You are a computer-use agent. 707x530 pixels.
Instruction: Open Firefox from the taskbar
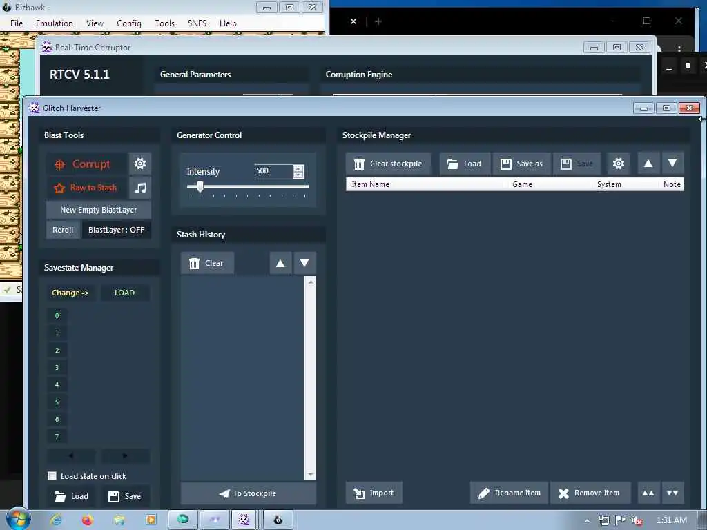tap(88, 520)
